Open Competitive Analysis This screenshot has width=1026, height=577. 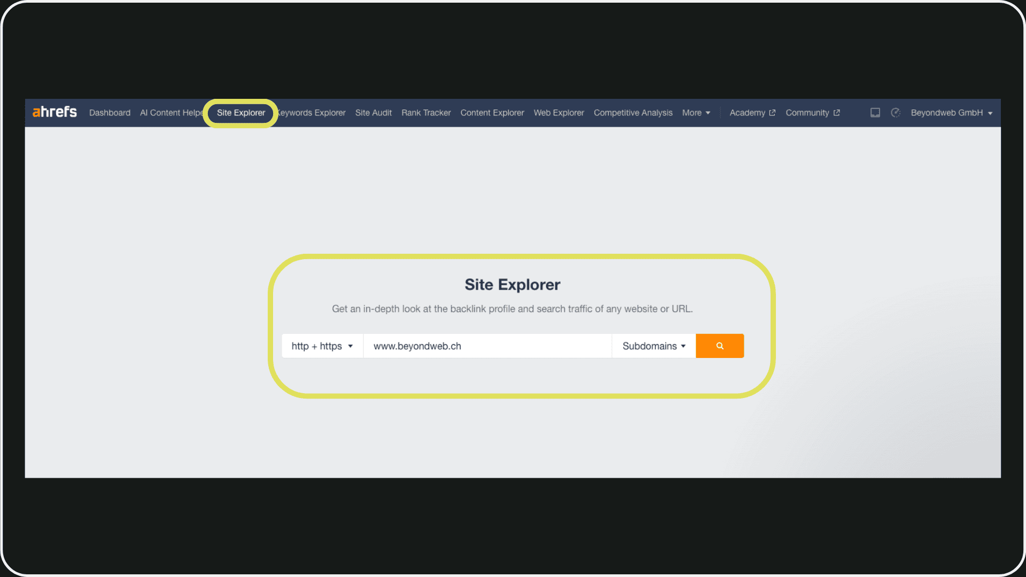[633, 113]
